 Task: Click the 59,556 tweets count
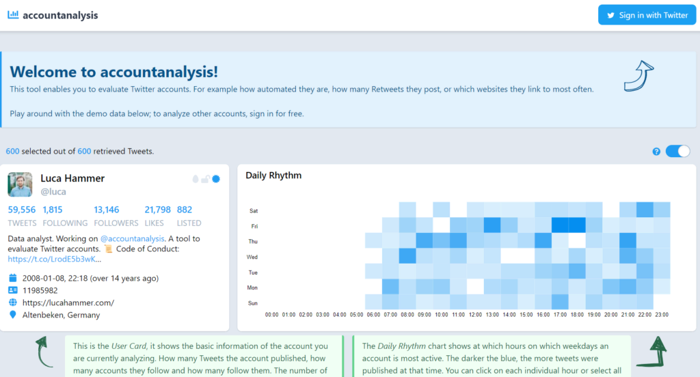pyautogui.click(x=21, y=210)
